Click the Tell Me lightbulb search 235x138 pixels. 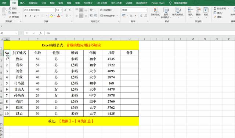click(x=170, y=3)
